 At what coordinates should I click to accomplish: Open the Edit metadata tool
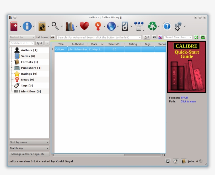[27, 26]
